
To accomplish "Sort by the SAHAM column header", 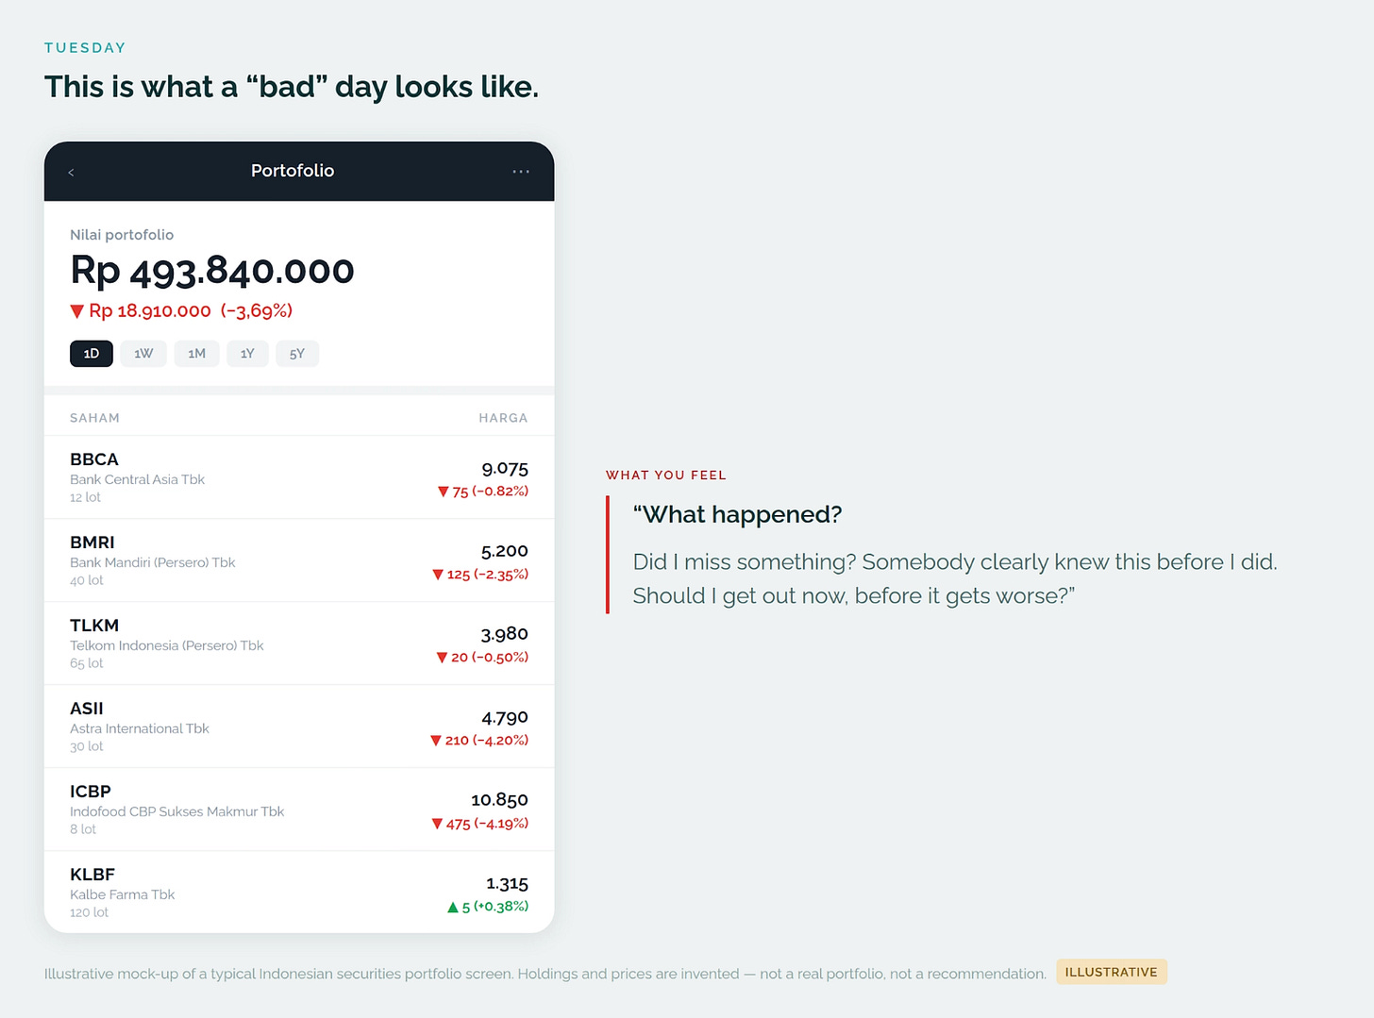I will click(94, 418).
